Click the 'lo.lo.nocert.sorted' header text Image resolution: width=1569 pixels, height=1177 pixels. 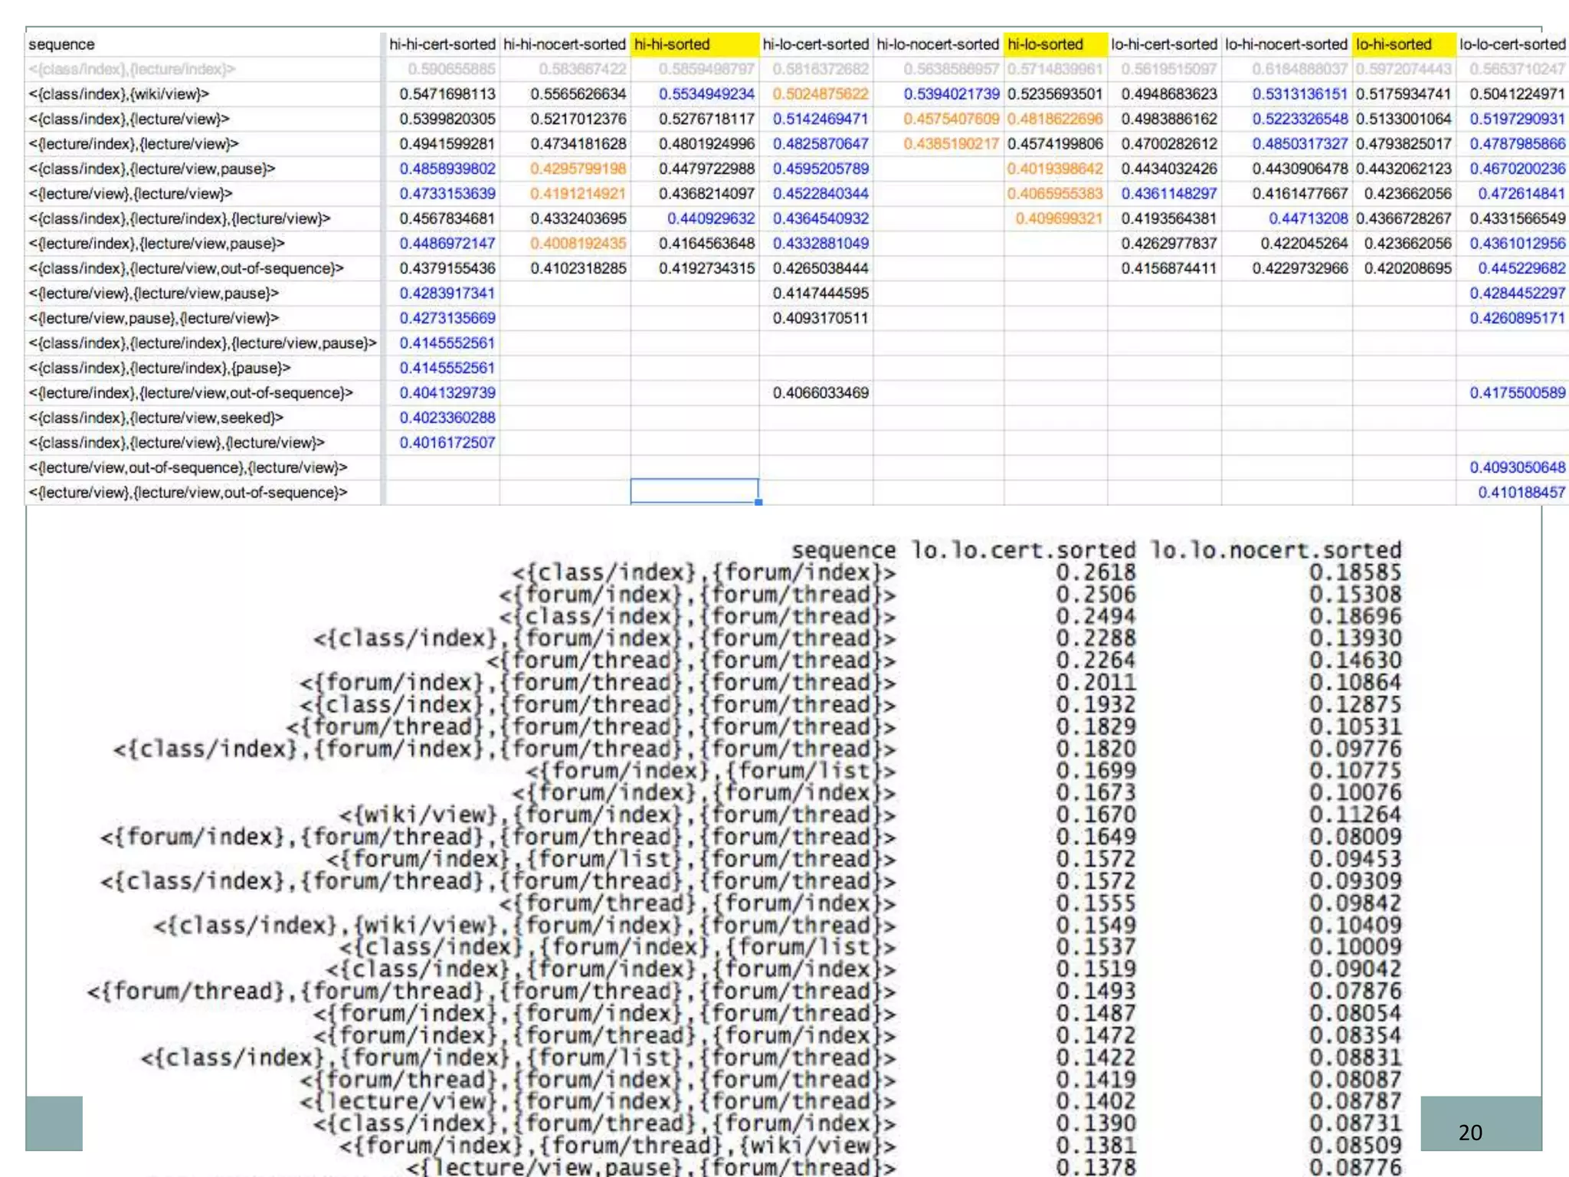1276,550
